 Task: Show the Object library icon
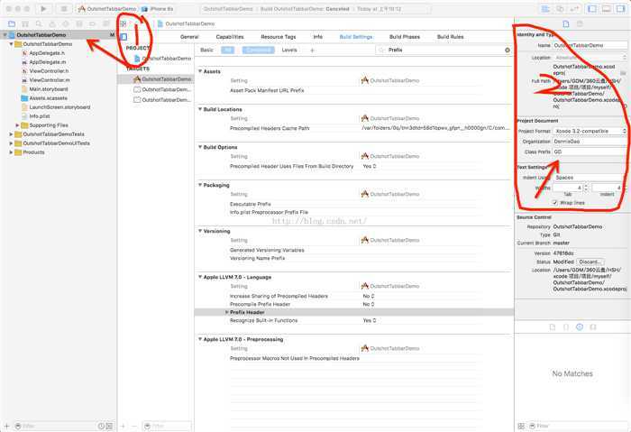click(580, 326)
